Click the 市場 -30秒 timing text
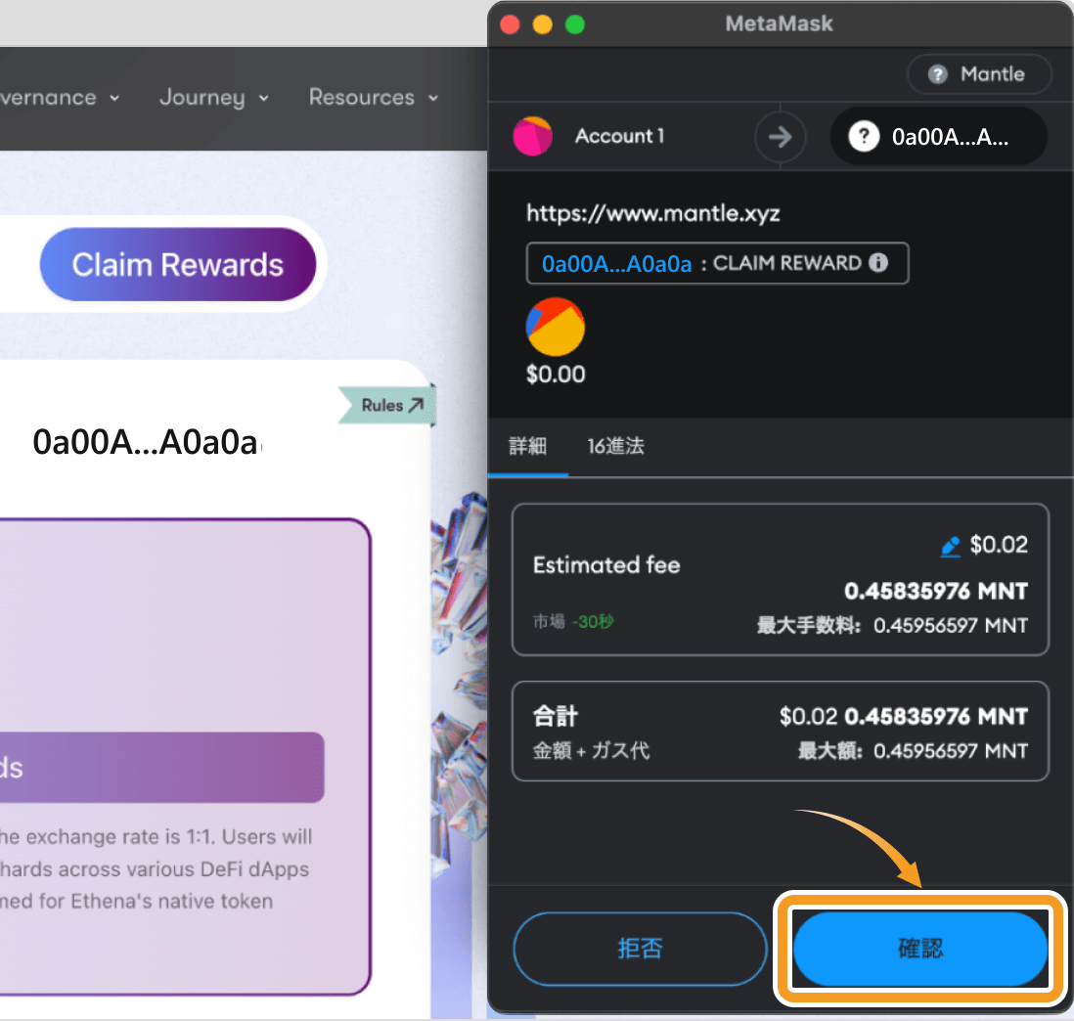This screenshot has height=1021, width=1074. pos(573,622)
